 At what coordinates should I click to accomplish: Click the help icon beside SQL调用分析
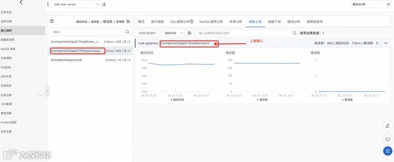point(192,21)
